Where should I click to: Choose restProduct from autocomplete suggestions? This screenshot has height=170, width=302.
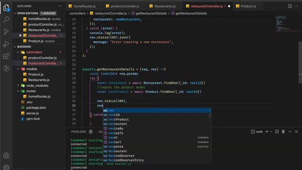click(x=156, y=119)
